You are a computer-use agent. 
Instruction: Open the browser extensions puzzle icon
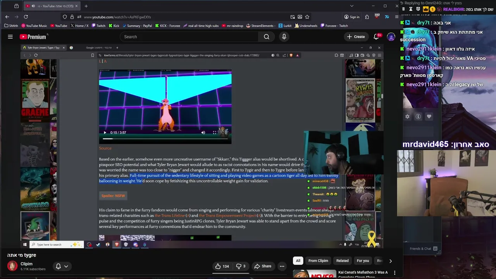tap(367, 17)
